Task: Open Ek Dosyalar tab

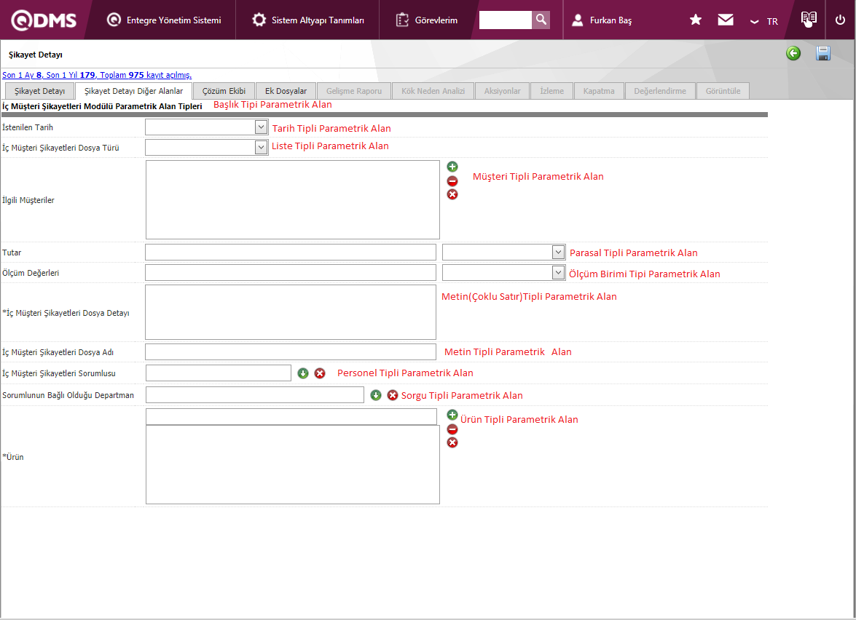Action: point(286,91)
